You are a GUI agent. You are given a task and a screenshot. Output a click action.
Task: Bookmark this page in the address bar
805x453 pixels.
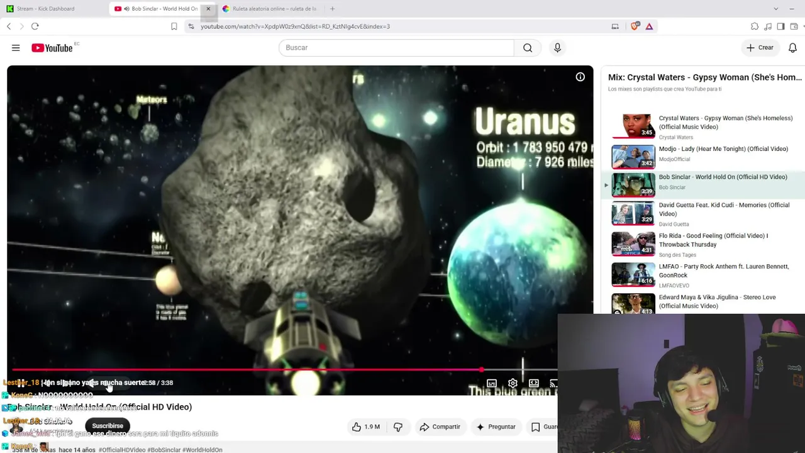pyautogui.click(x=174, y=26)
